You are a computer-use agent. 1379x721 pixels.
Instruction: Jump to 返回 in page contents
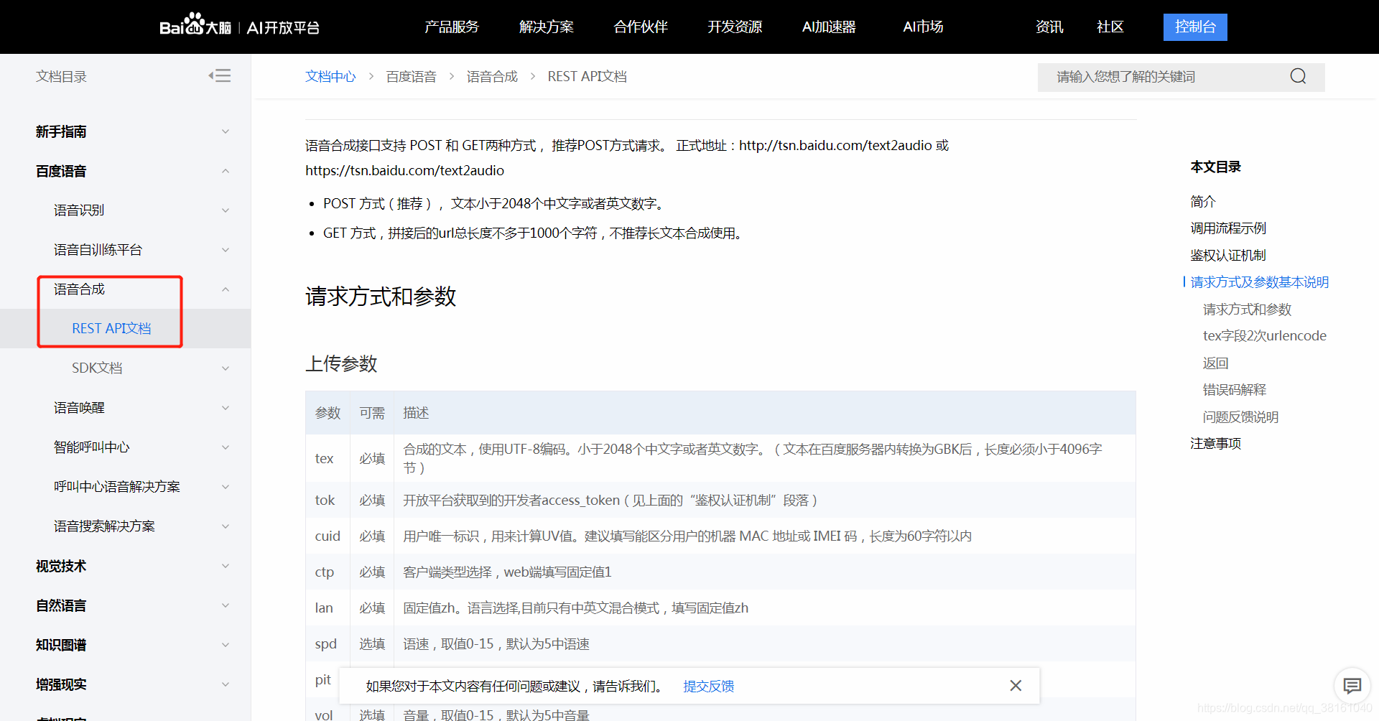[1215, 363]
